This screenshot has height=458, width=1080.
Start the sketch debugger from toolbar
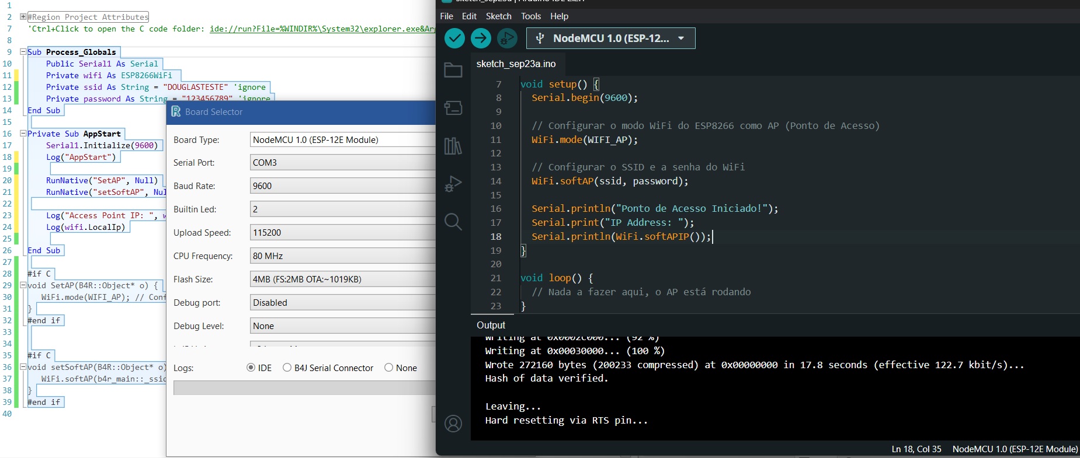(507, 39)
